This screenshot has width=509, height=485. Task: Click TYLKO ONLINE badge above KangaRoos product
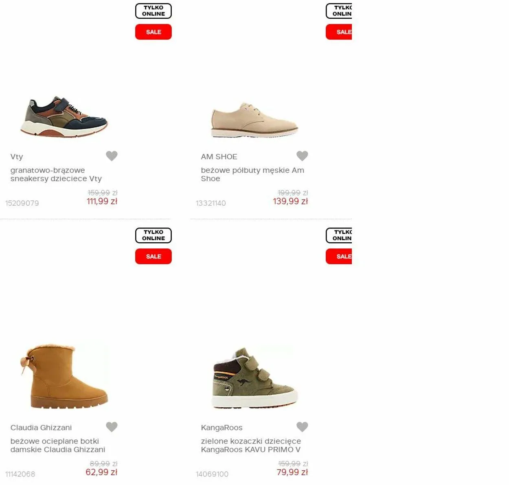[x=339, y=235]
